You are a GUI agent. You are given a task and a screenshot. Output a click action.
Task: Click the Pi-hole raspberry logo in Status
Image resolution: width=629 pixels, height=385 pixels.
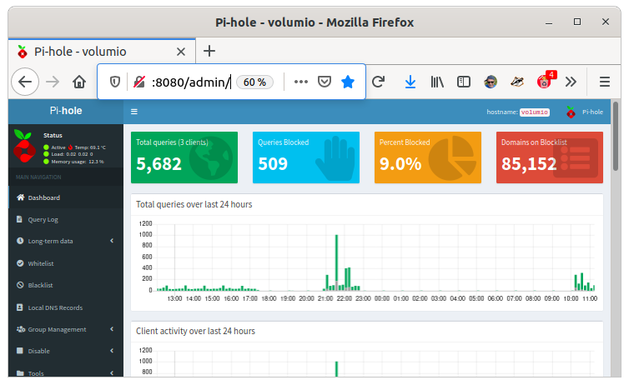(x=23, y=146)
